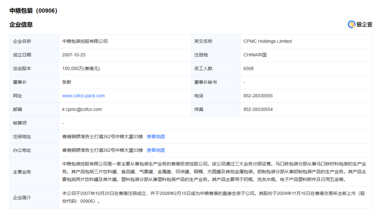Select company name 中粮包装控股有限公司
The height and width of the screenshot is (216, 383).
tap(85, 41)
